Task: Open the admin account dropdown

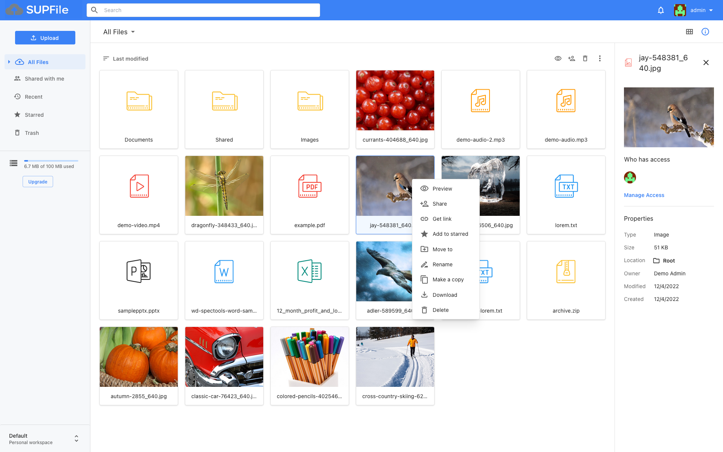Action: pyautogui.click(x=701, y=10)
